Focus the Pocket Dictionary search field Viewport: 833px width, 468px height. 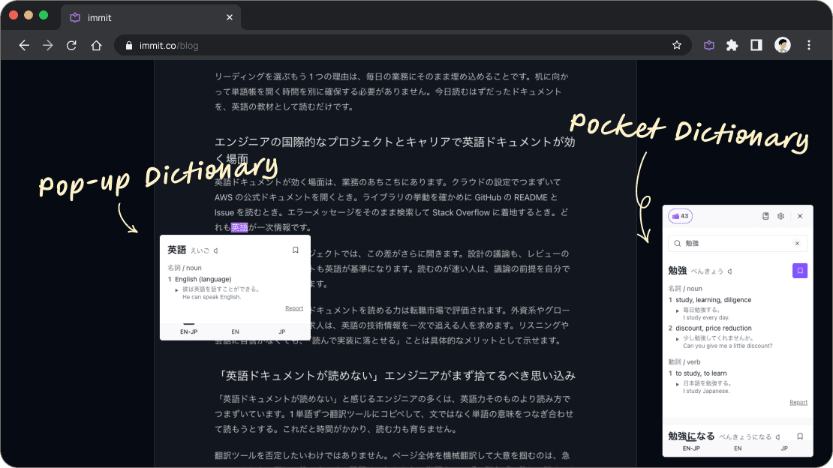738,243
